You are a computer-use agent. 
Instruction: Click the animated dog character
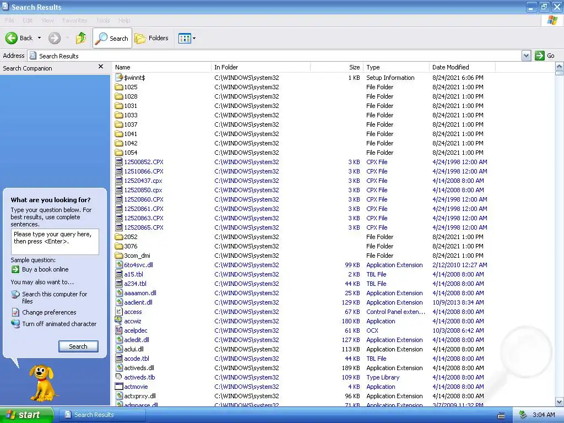tap(42, 383)
